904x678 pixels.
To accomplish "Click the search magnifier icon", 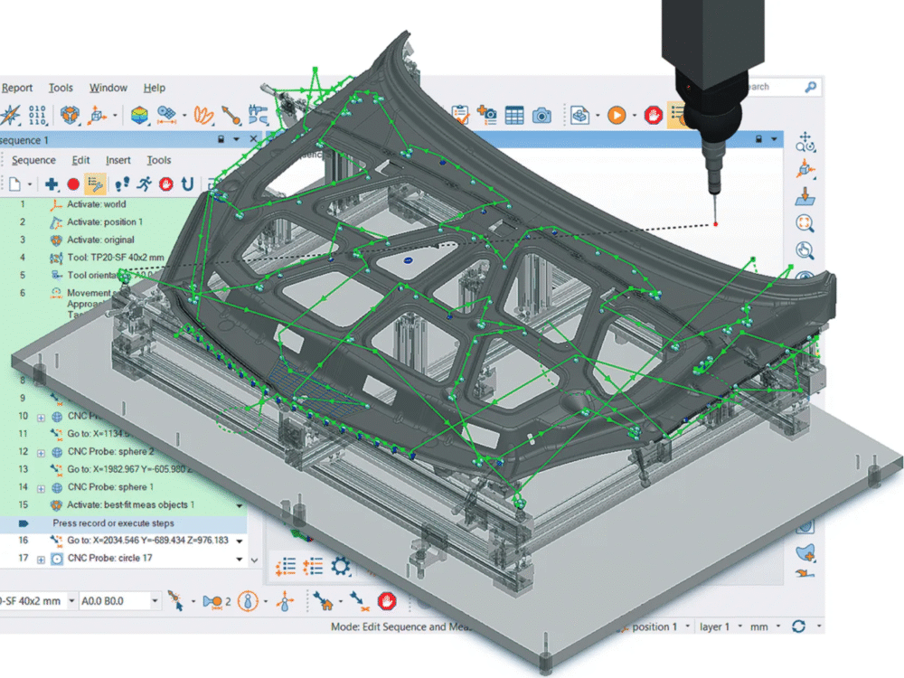I will [811, 87].
